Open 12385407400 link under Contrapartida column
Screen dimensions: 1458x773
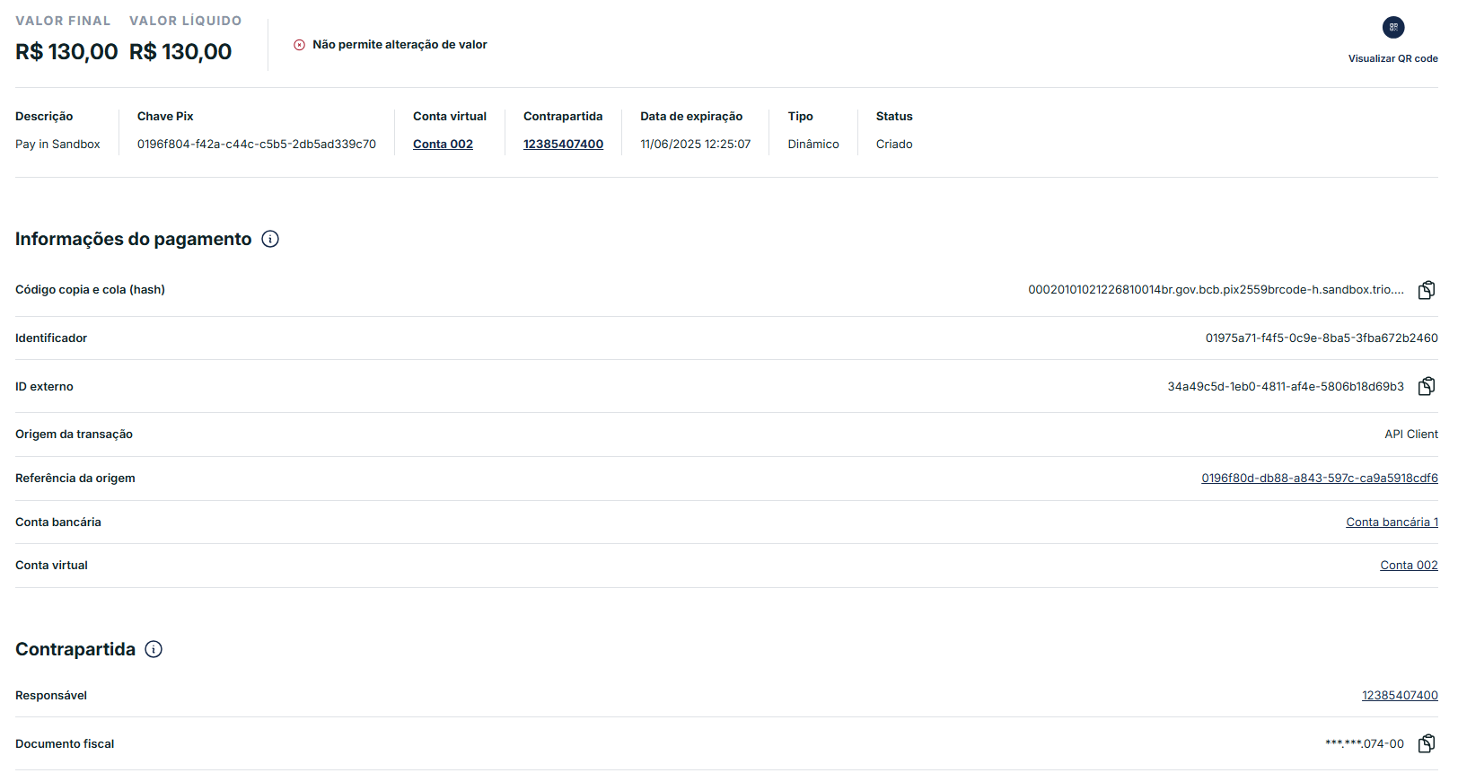pyautogui.click(x=563, y=145)
